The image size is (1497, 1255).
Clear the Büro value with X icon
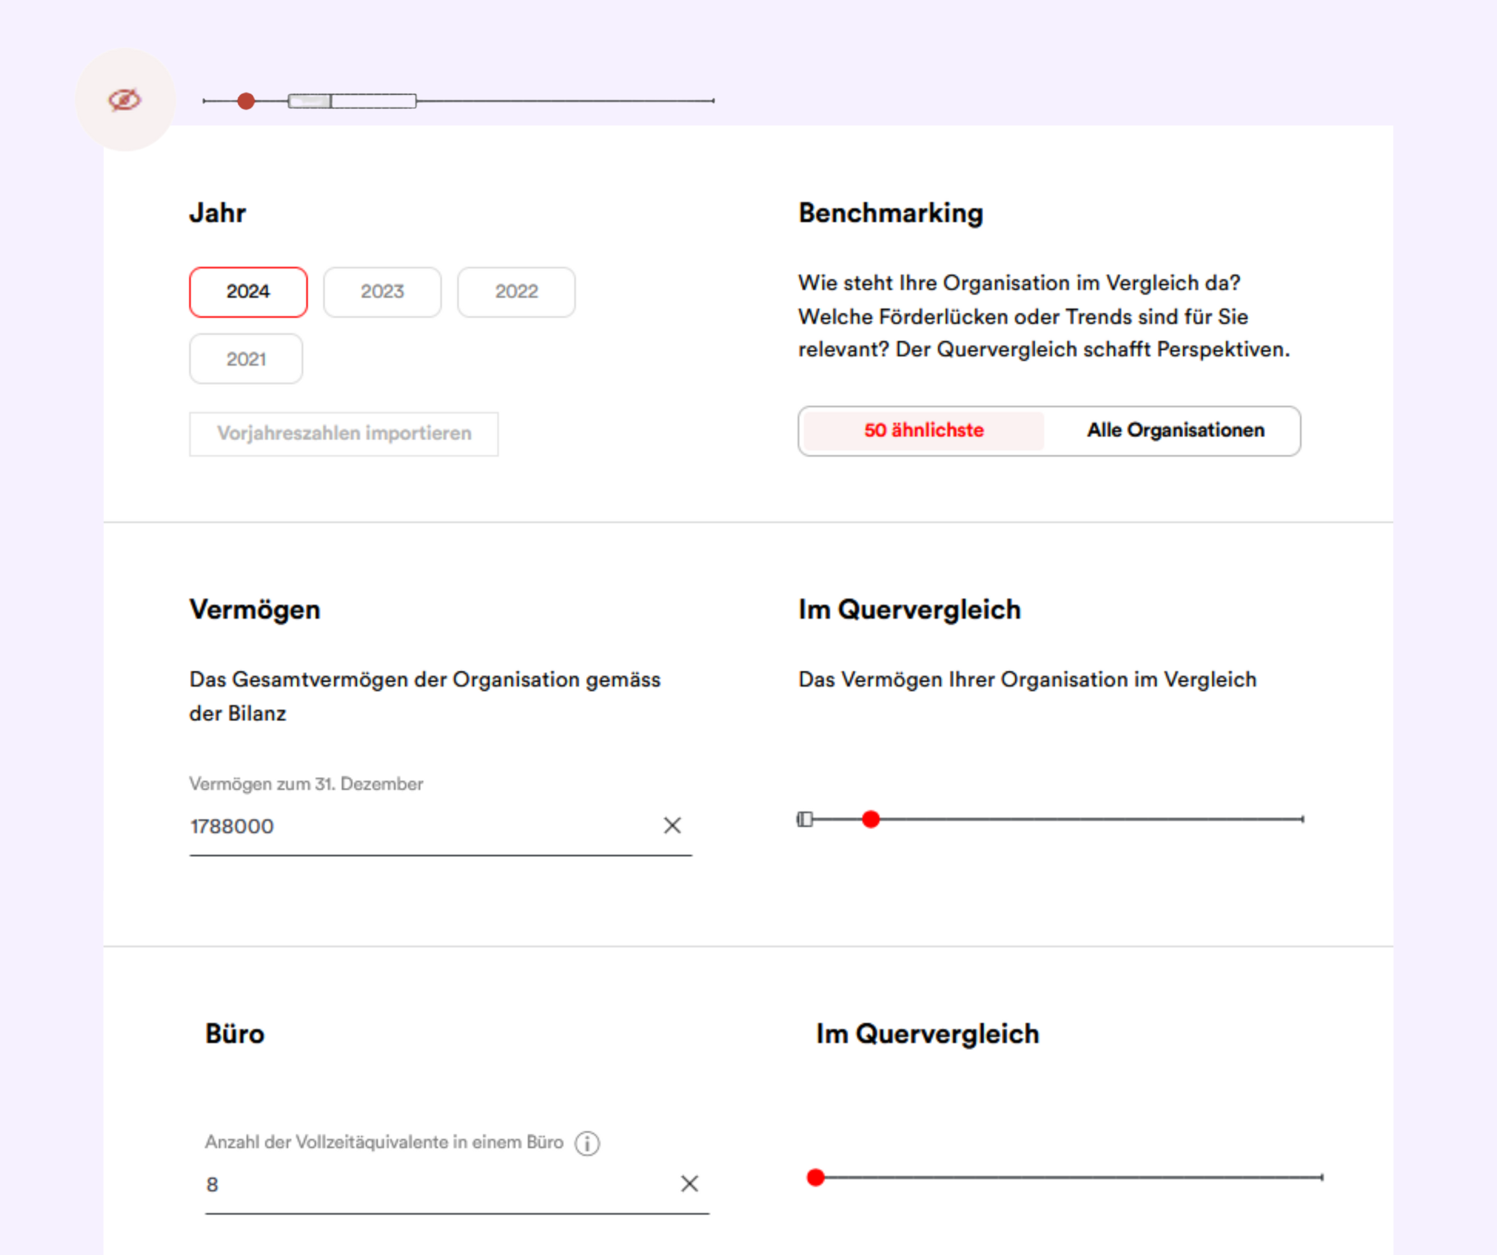click(x=689, y=1184)
